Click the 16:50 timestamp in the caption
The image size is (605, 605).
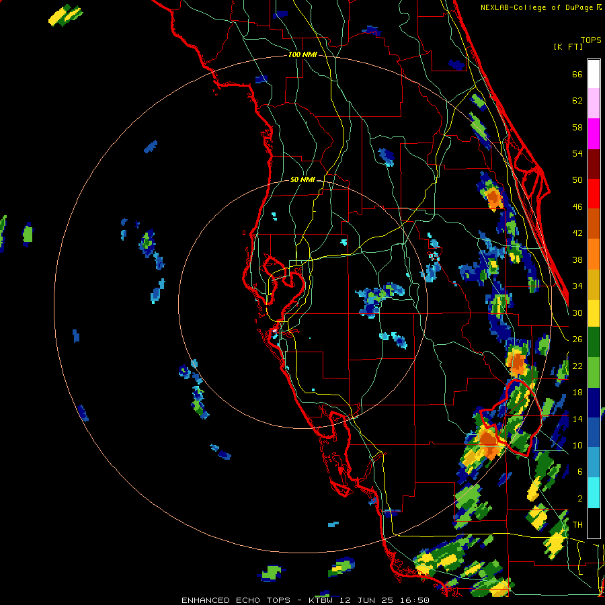point(414,600)
